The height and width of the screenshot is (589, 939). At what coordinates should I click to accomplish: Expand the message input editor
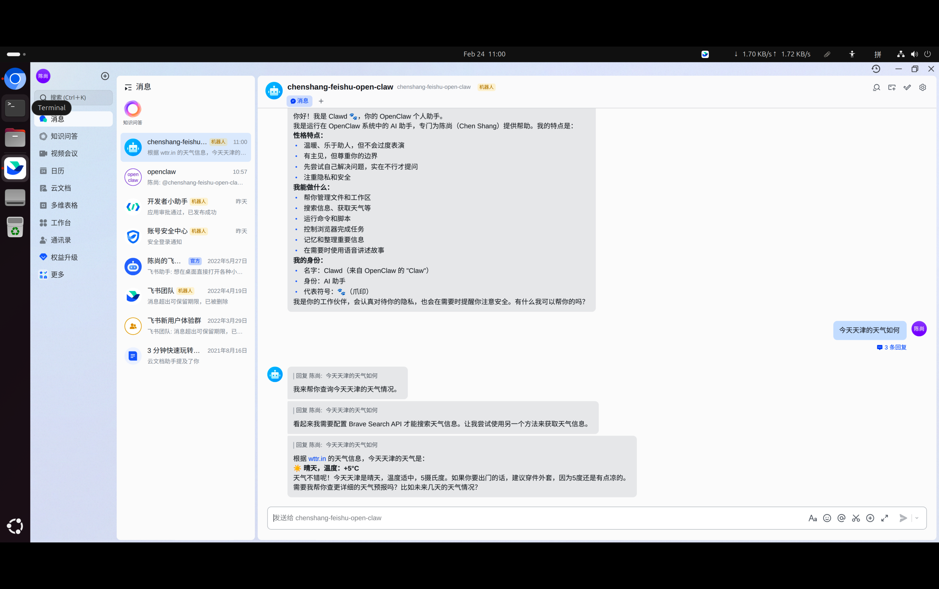pos(884,518)
